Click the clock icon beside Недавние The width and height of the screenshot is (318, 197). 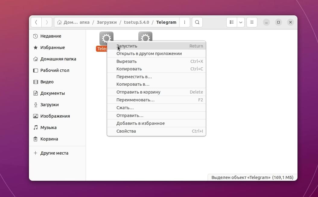pyautogui.click(x=36, y=36)
